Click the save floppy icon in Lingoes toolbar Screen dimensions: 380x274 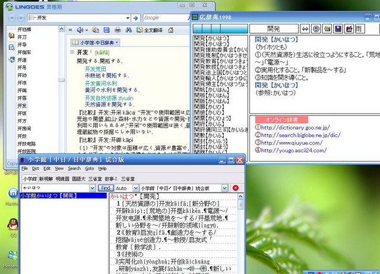tap(106, 30)
